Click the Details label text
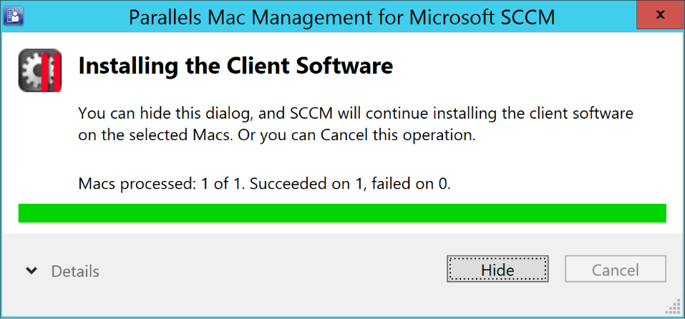 75,271
